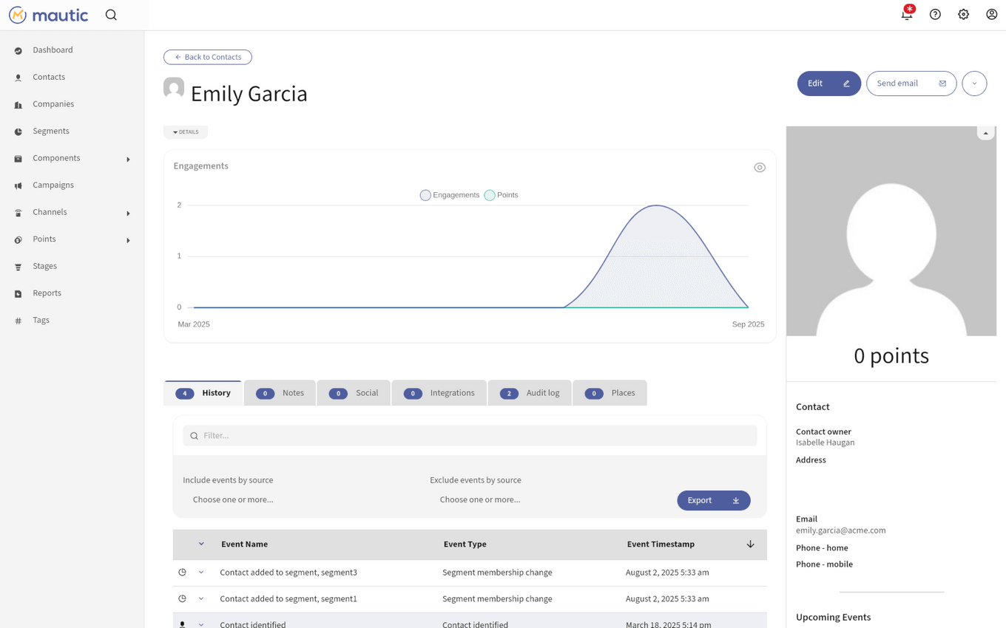Toggle chart visibility with the eye icon

760,167
